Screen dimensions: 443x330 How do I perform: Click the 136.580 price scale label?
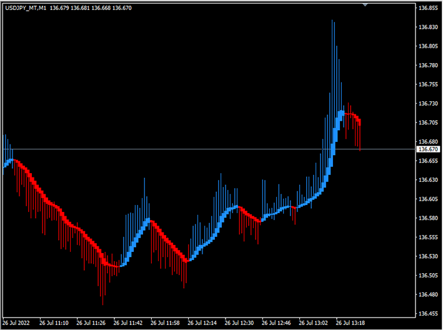pyautogui.click(x=428, y=218)
